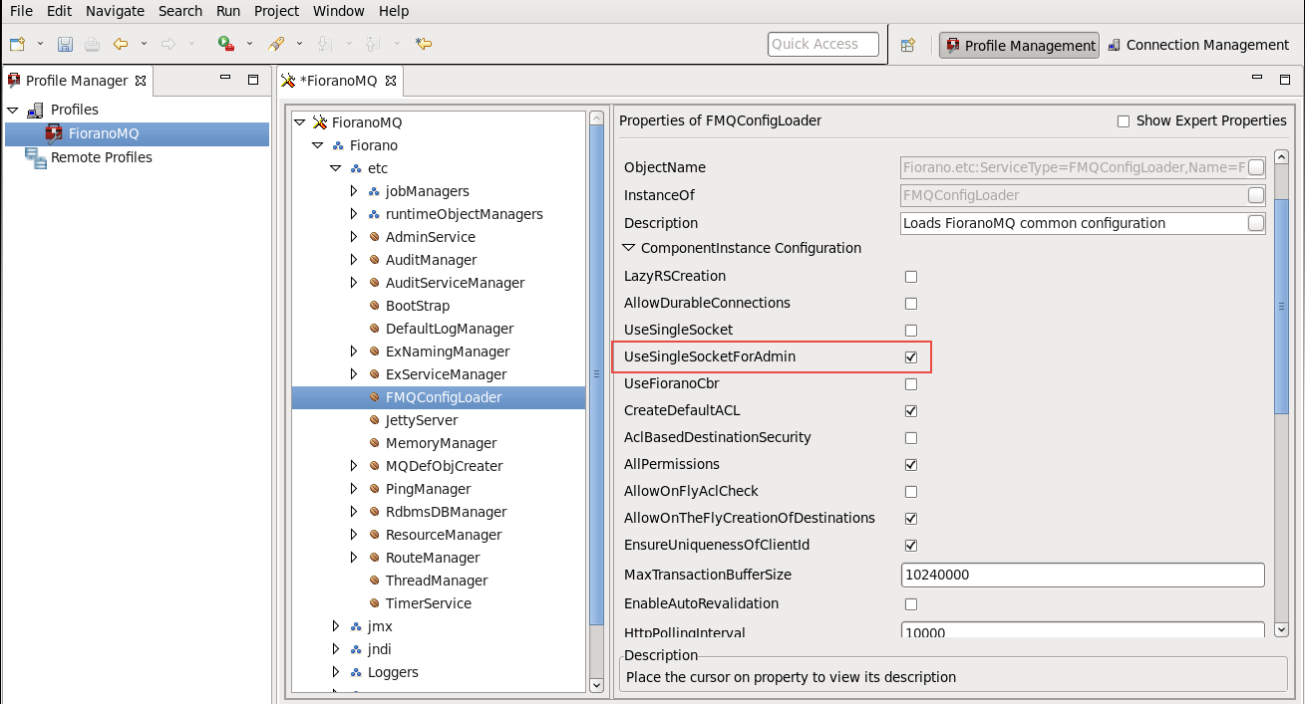Click the button beside the InstanceOf field
The height and width of the screenshot is (704, 1305).
coord(1256,195)
